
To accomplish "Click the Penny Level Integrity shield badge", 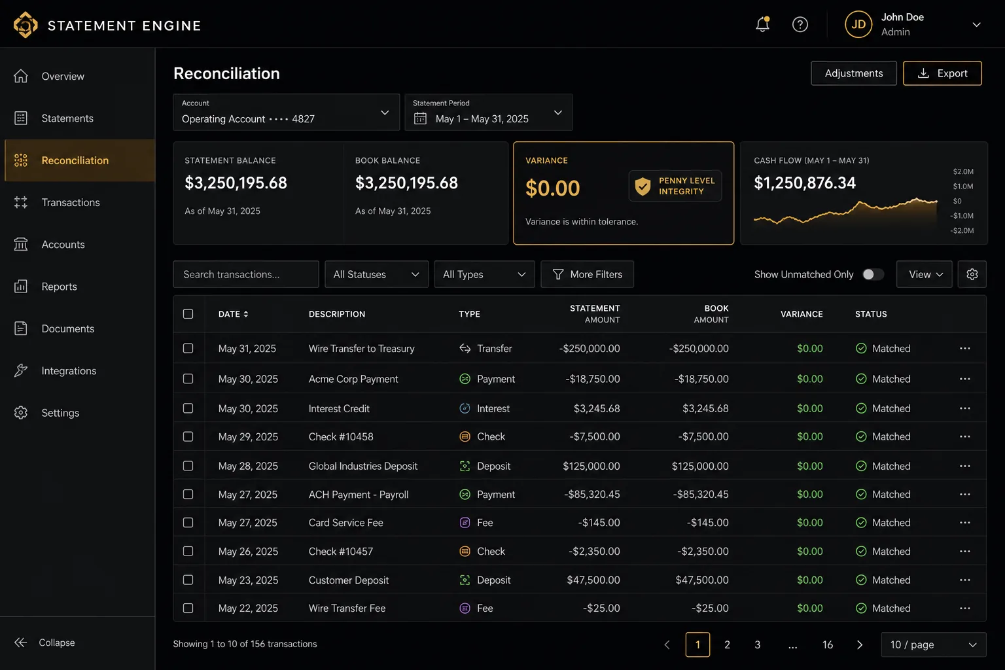I will click(675, 186).
